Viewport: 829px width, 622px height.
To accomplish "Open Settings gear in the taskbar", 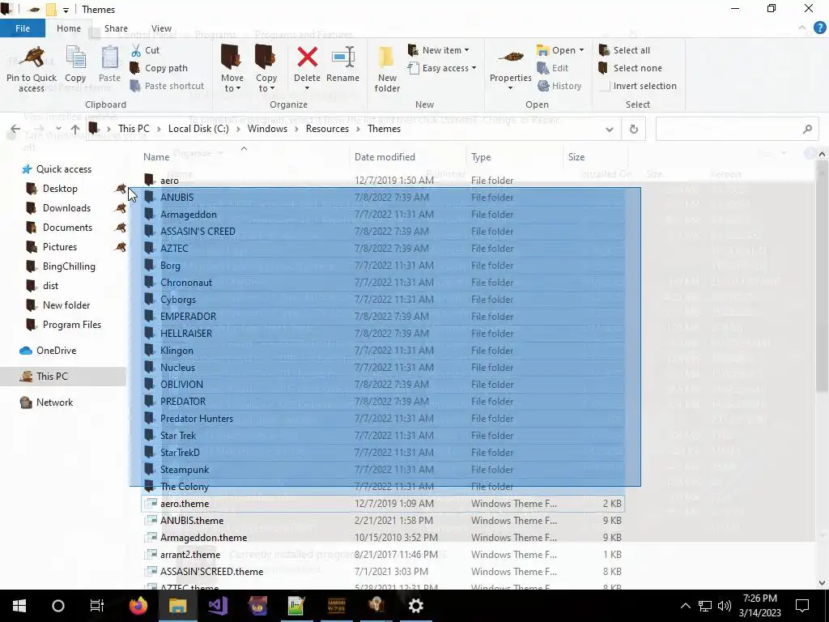I will (416, 606).
